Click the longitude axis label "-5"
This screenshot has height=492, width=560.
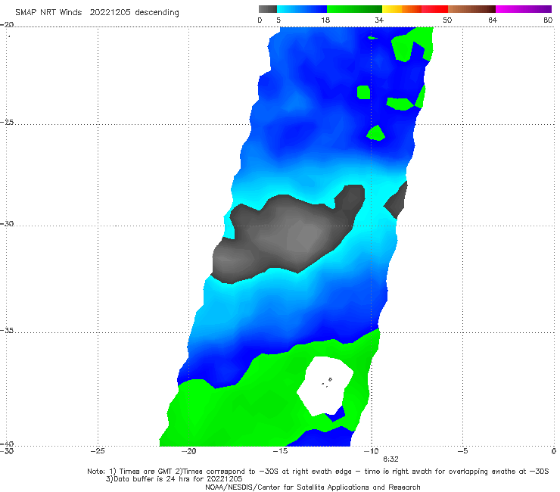462,451
